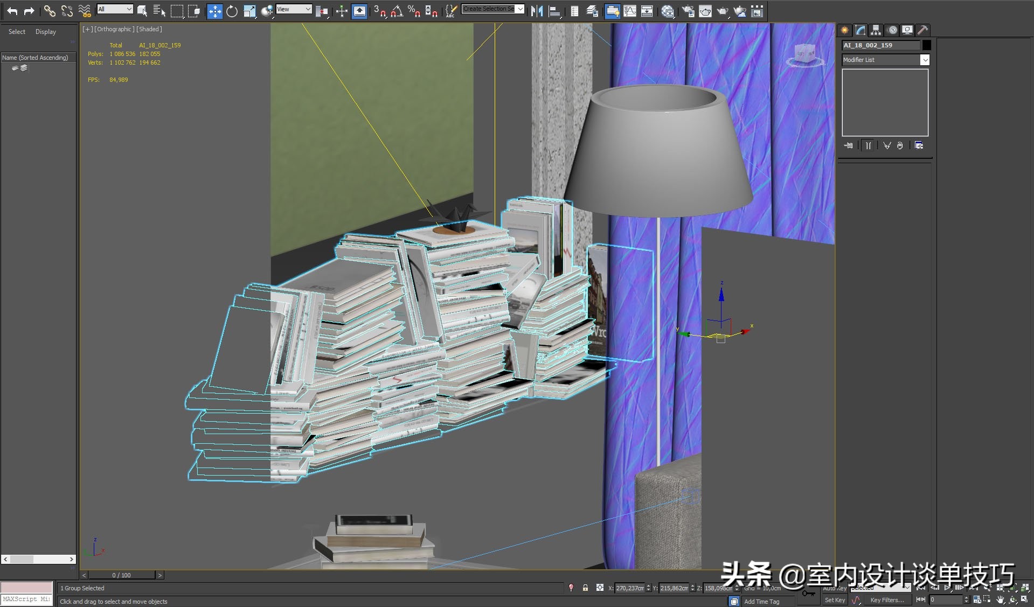
Task: Click the Select and Link chain icon
Action: [49, 11]
